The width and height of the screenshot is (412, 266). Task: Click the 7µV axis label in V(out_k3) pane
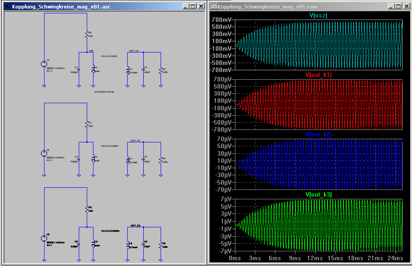coord(226,199)
